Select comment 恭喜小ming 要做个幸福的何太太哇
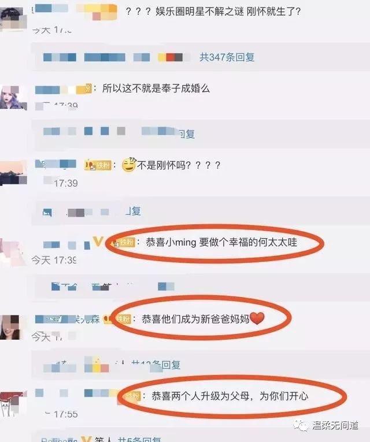The height and width of the screenshot is (442, 370). (x=221, y=243)
